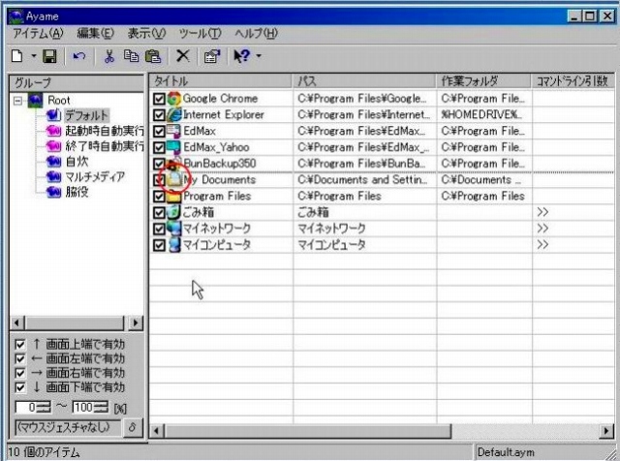Click the item list scroll right arrow
Viewport: 620px width, 461px height.
(606, 431)
